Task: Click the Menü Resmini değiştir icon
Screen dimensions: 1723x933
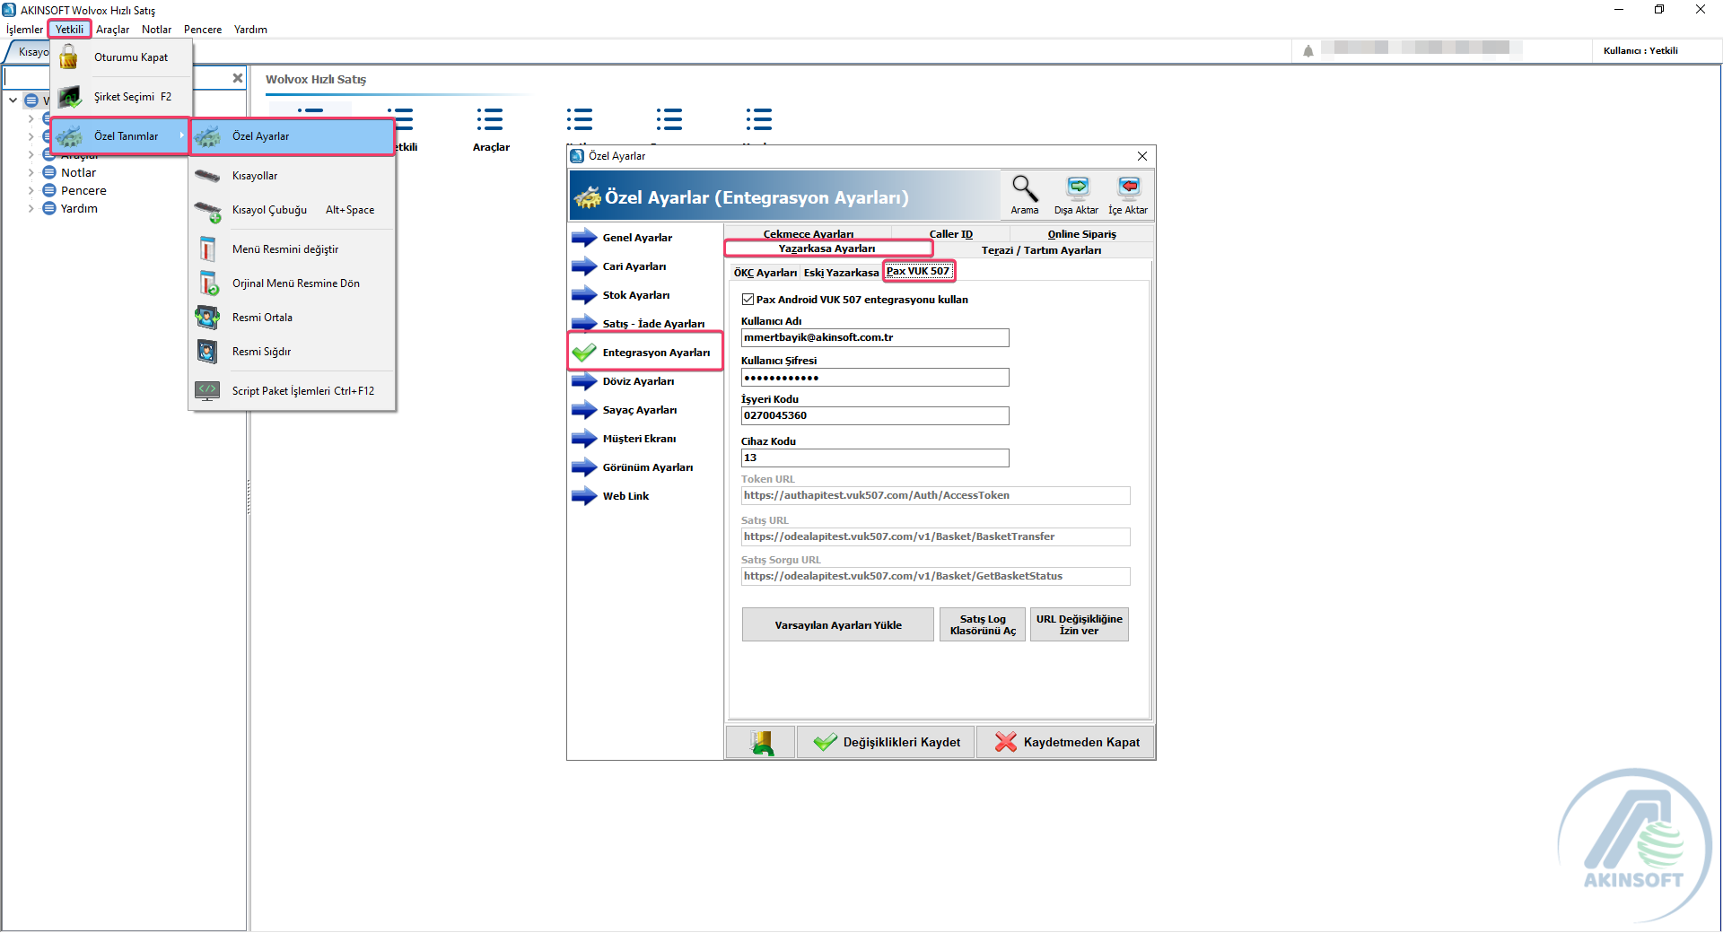Action: [207, 249]
